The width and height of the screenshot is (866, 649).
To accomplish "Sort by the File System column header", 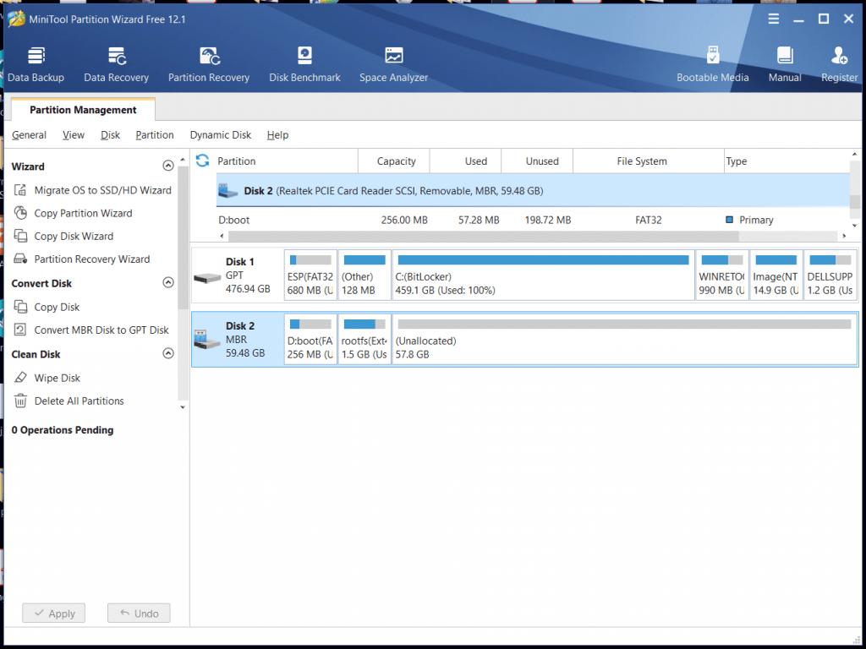I will (649, 161).
